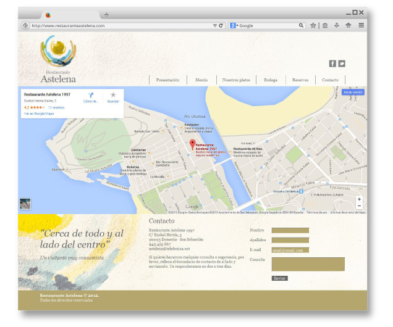Click the address line C/ Euskal Herria, 3
393x327 pixels.
(165, 235)
